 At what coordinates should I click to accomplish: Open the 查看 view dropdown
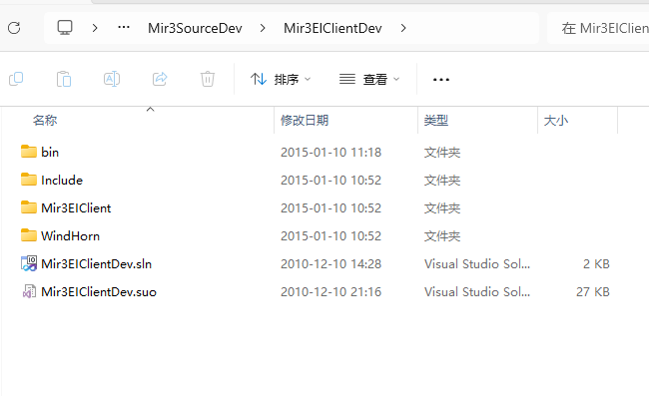(x=369, y=79)
